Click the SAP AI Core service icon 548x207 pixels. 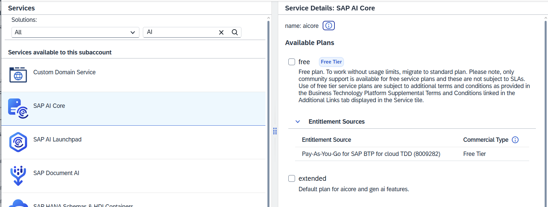[x=18, y=109]
